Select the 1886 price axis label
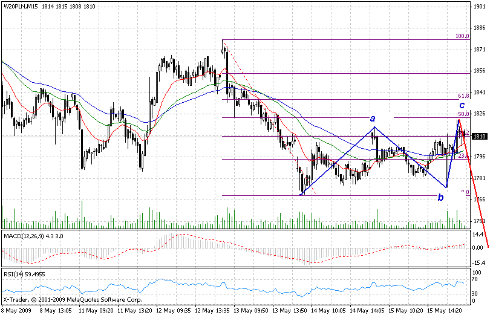 click(480, 28)
